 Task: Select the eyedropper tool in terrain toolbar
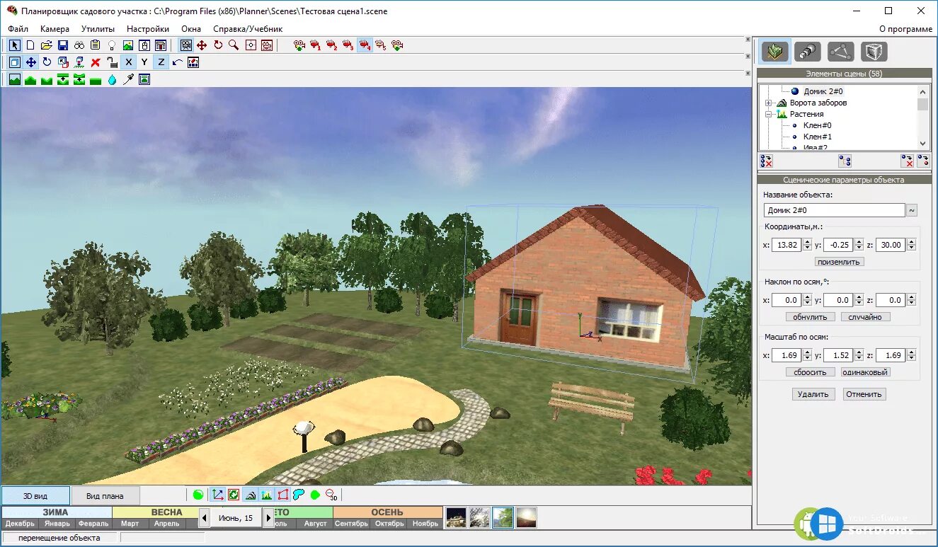tap(128, 80)
